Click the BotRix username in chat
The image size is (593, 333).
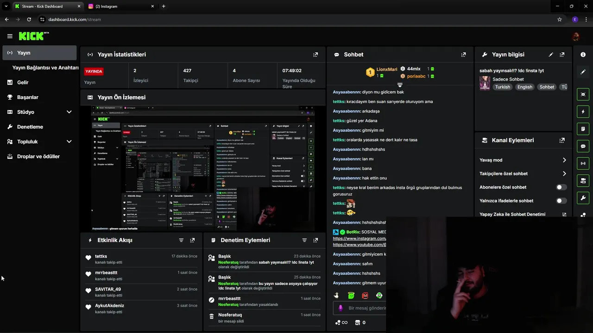point(353,232)
